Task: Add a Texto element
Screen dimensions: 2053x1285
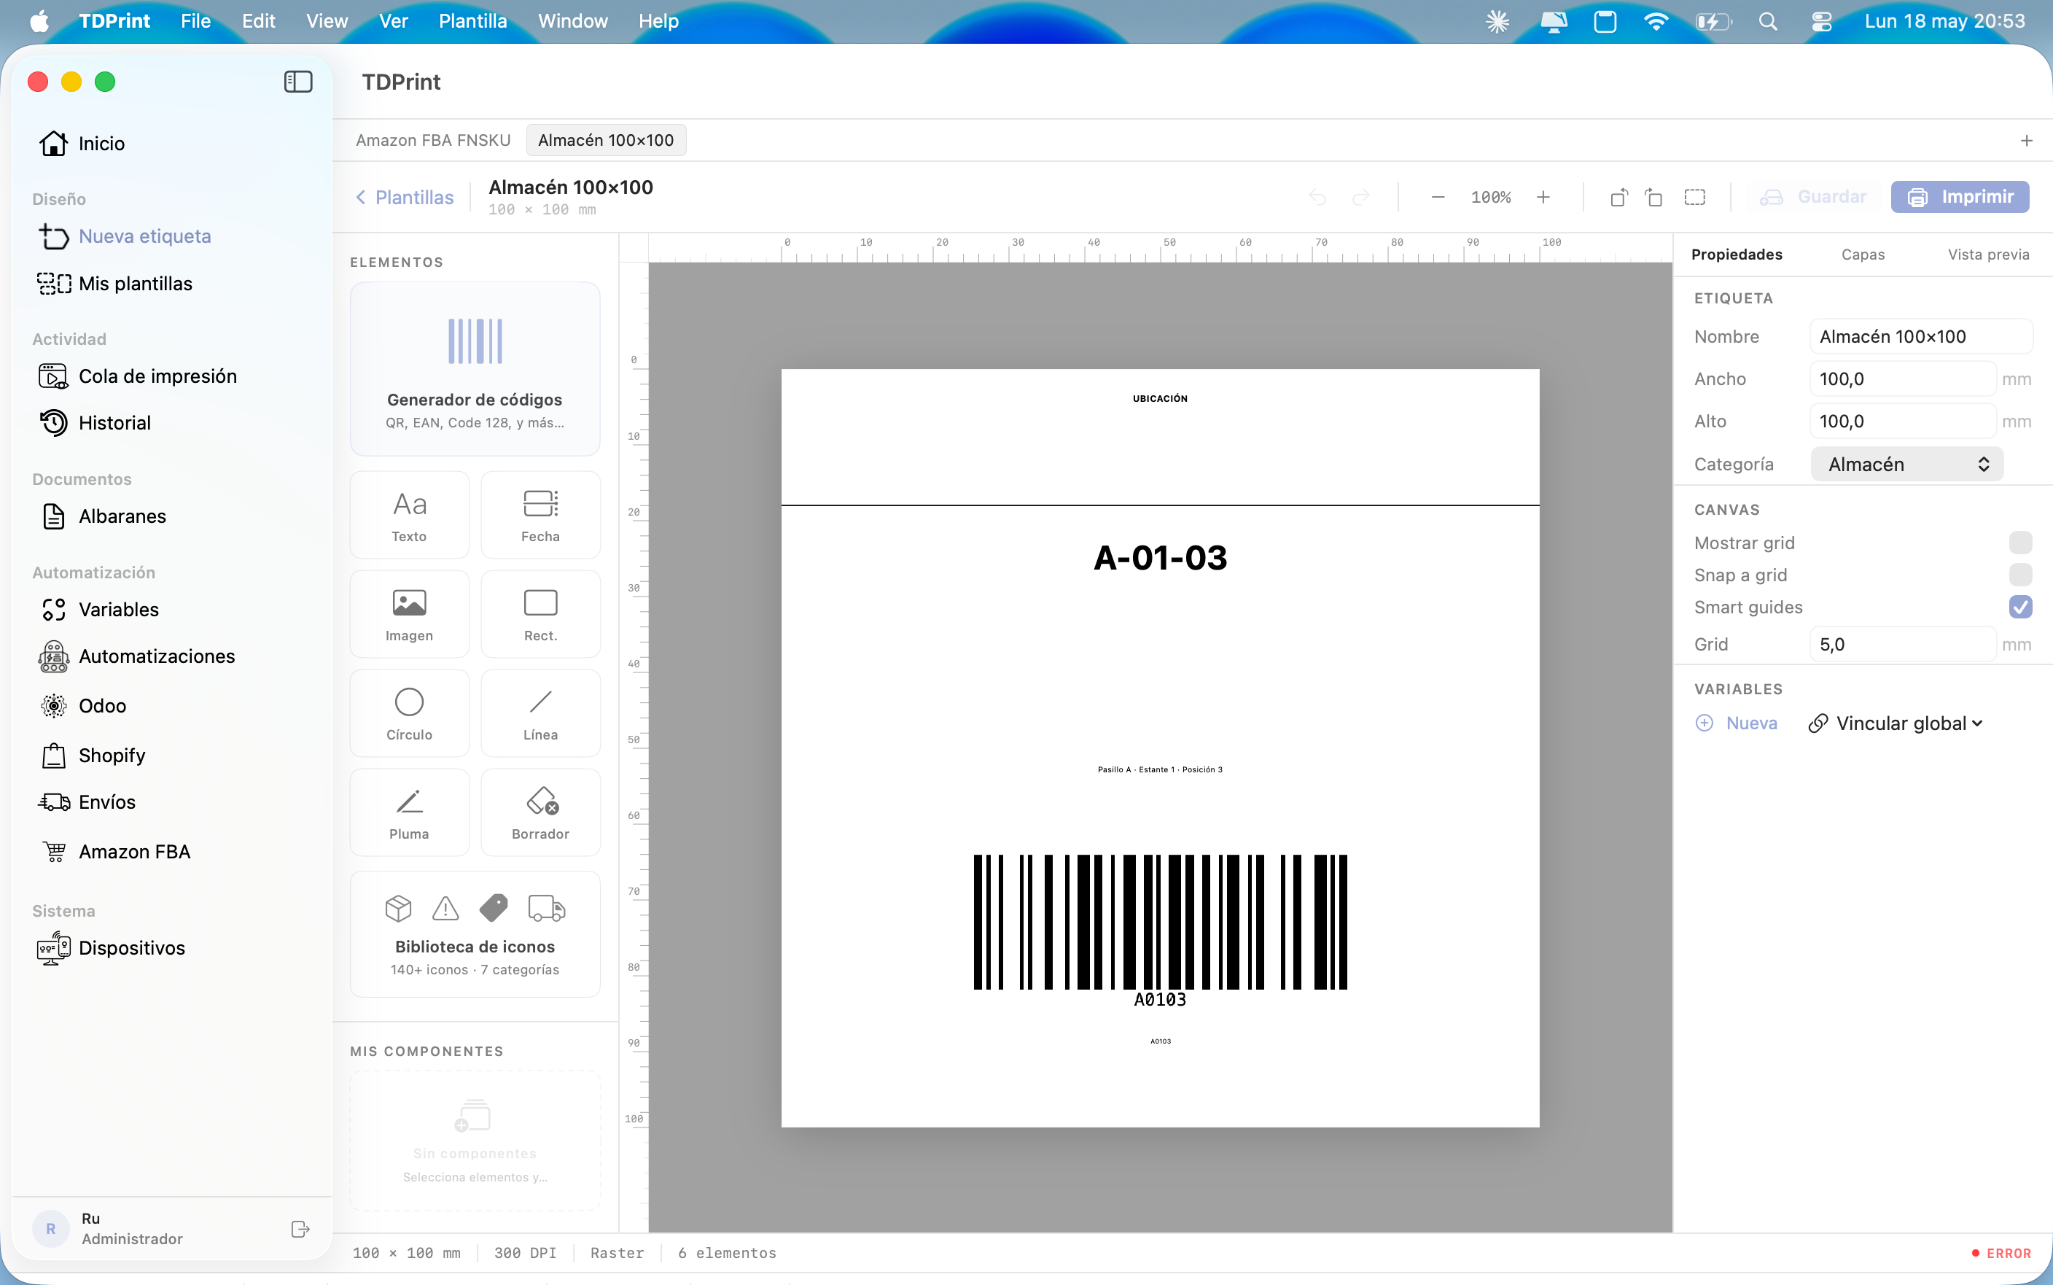Action: coord(410,515)
